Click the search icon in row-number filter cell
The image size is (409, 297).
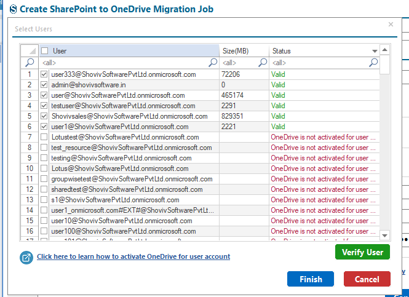[30, 63]
